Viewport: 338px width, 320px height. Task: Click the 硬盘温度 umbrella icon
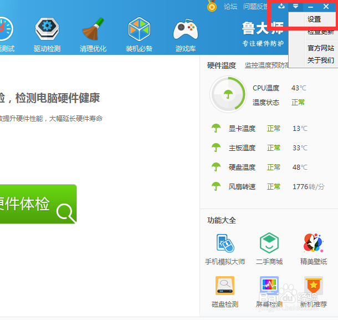point(216,167)
